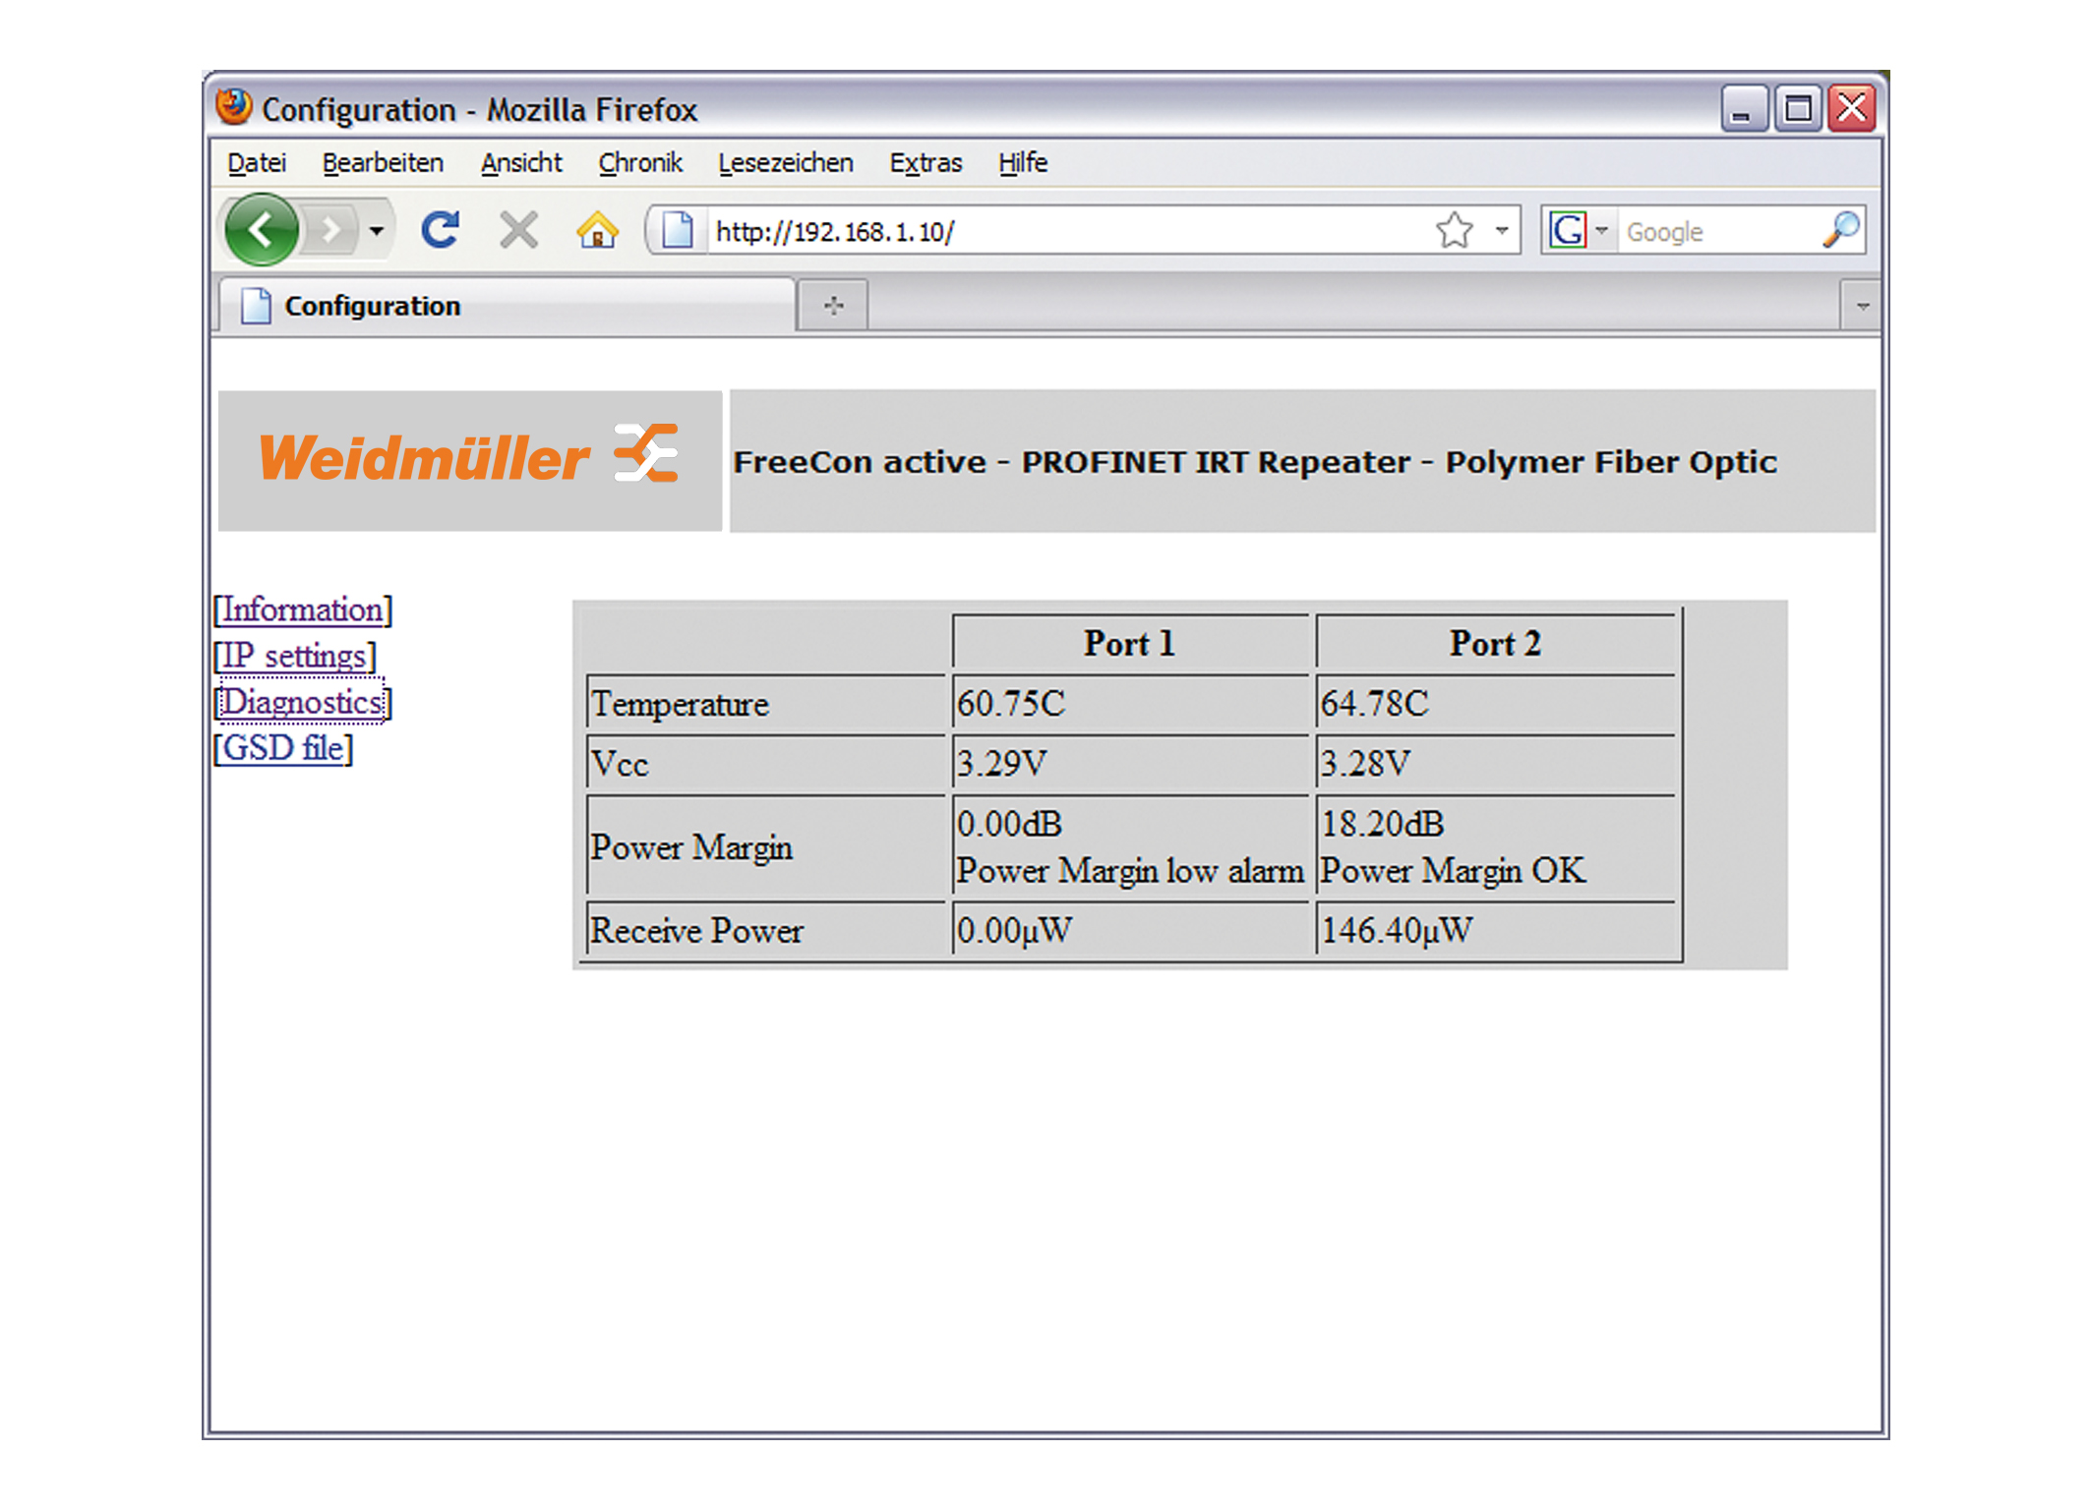The image size is (2091, 1509).
Task: Open the Lesezeichen menu
Action: (785, 163)
